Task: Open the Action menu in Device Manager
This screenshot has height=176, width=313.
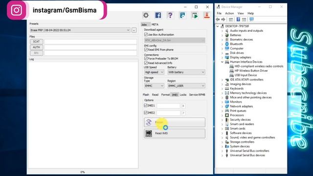Action: 229,13
